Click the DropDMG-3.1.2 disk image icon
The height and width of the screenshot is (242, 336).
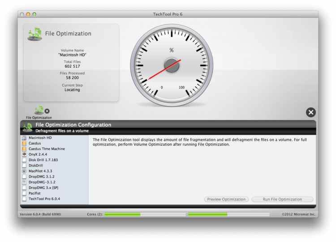click(x=24, y=183)
